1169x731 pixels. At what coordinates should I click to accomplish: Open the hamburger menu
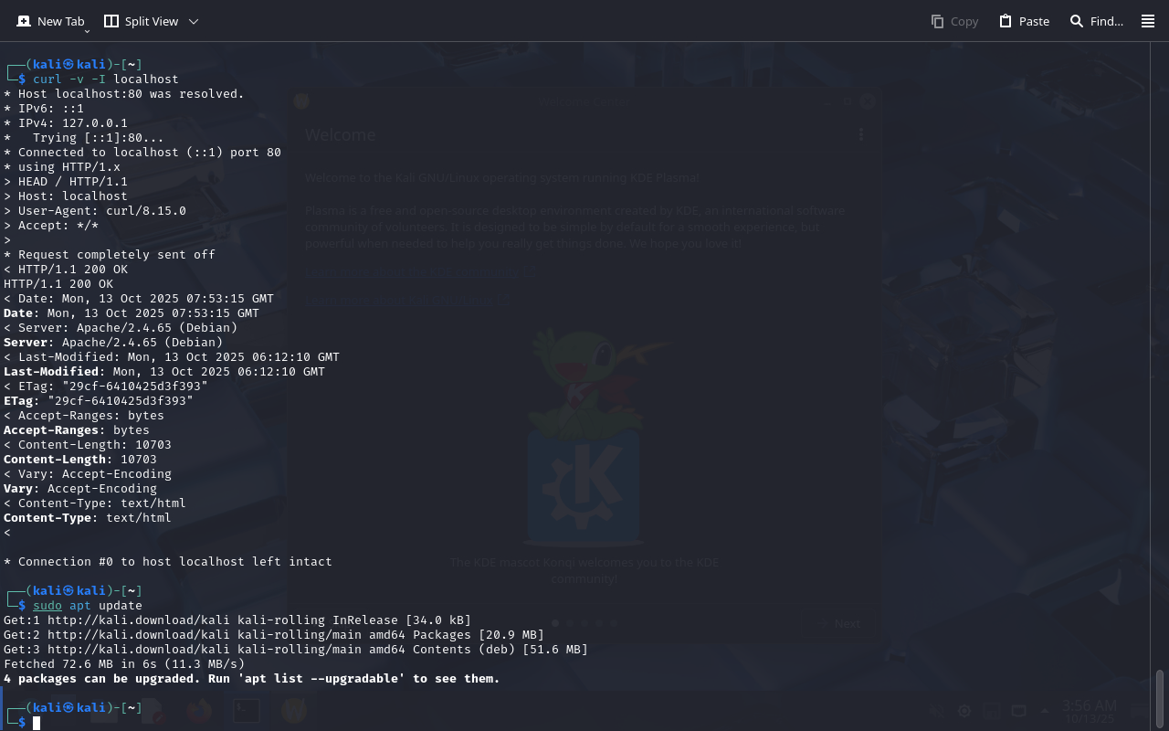click(x=1148, y=21)
